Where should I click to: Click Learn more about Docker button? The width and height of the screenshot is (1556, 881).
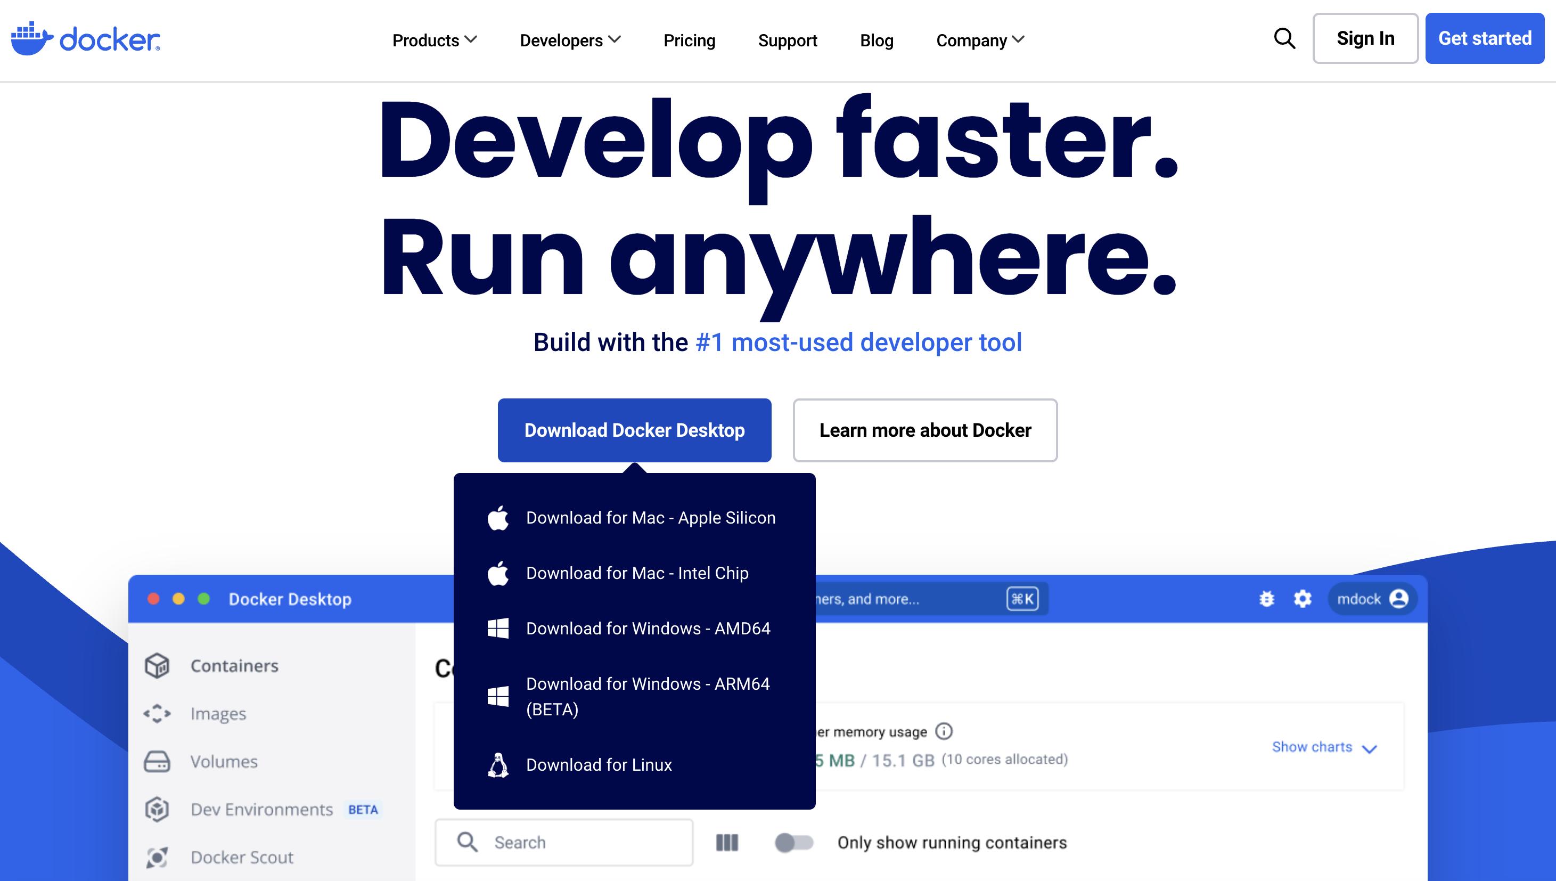tap(926, 430)
